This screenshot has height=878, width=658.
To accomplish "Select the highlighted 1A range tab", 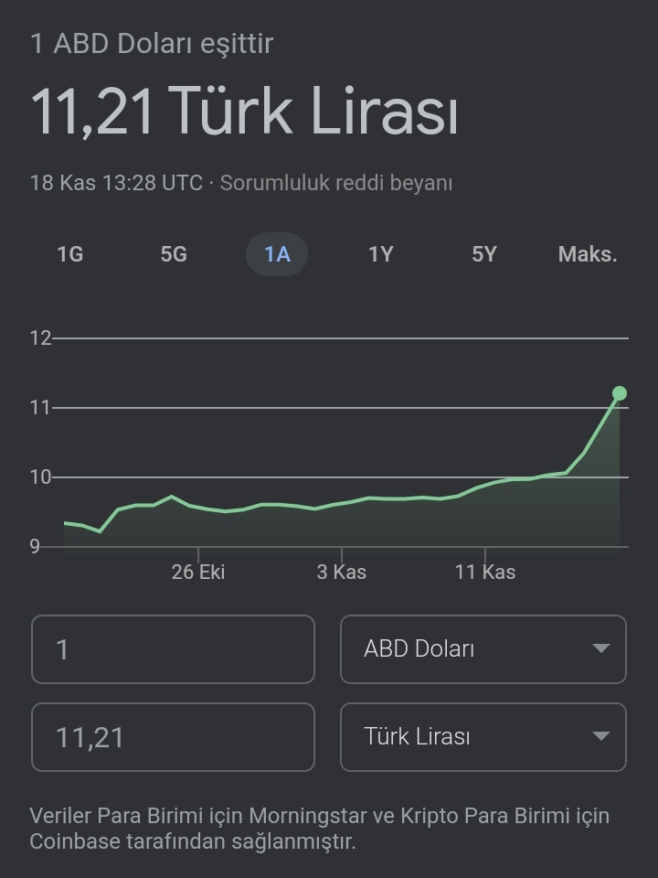I will [277, 254].
